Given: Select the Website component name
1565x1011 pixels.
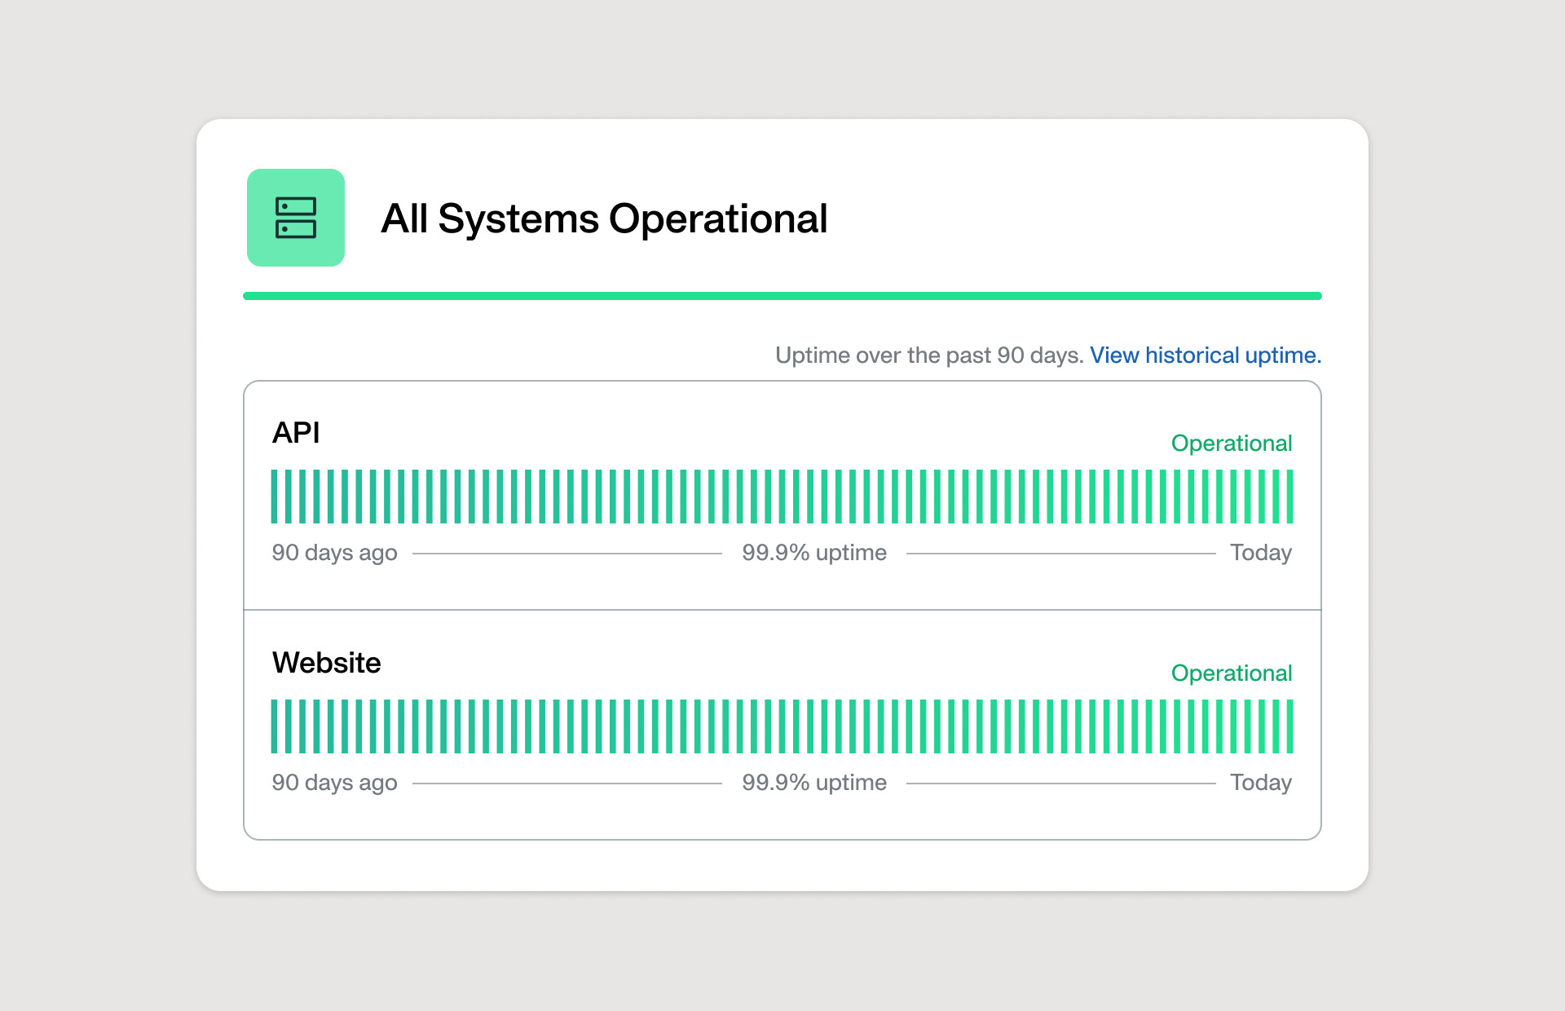Looking at the screenshot, I should pyautogui.click(x=327, y=663).
